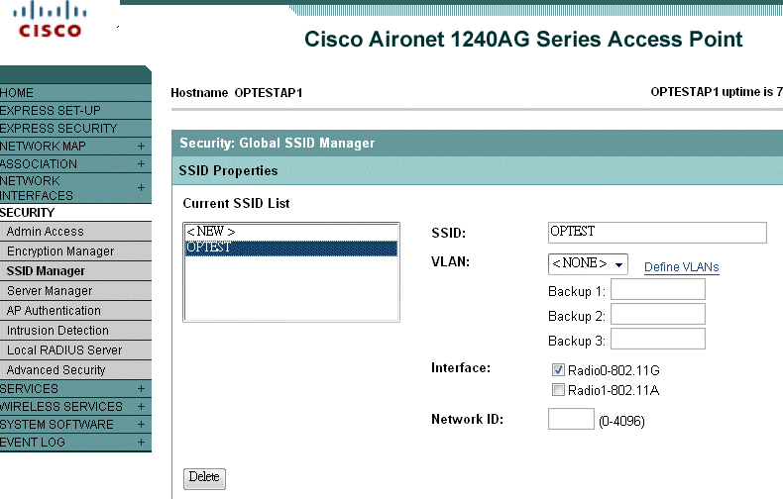Click the Hostname OPTESTAP1 text
This screenshot has width=783, height=499.
click(x=236, y=93)
